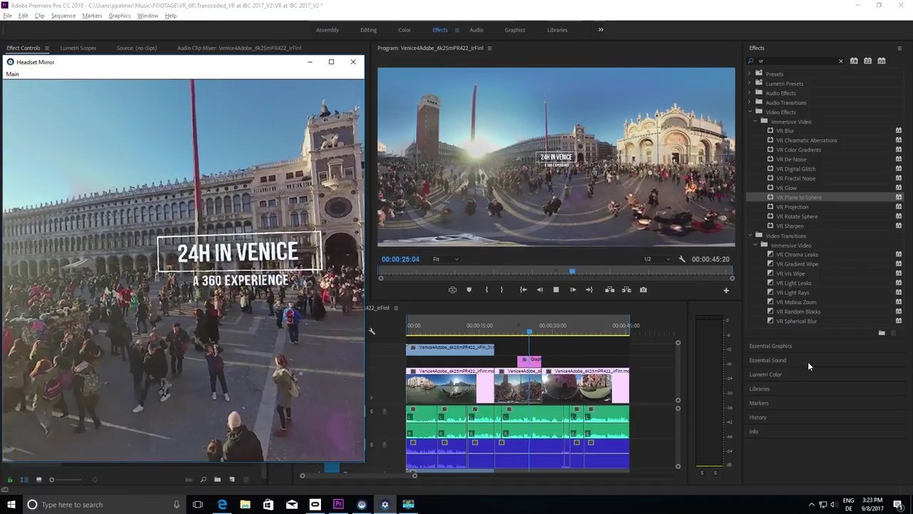This screenshot has width=913, height=514.
Task: Open Timeline display settings wrench
Action: click(x=372, y=331)
